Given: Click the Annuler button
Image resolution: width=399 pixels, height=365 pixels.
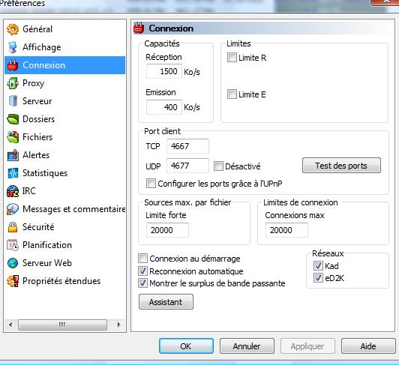Looking at the screenshot, I should click(247, 346).
